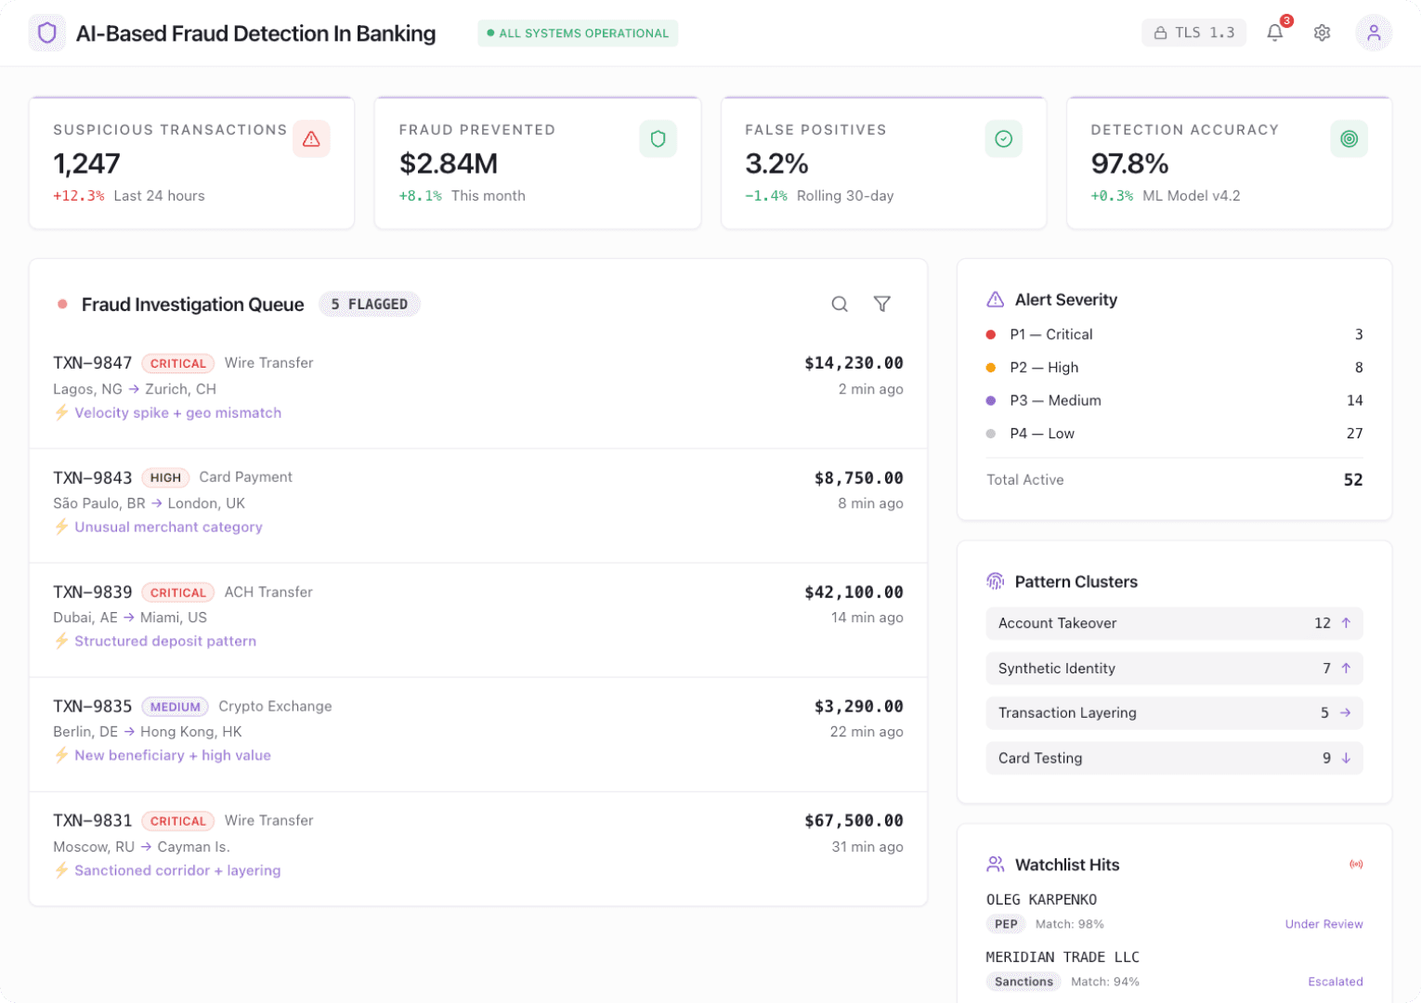This screenshot has height=1003, width=1421.
Task: Click the Pattern Clusters fingerprint icon
Action: (996, 580)
